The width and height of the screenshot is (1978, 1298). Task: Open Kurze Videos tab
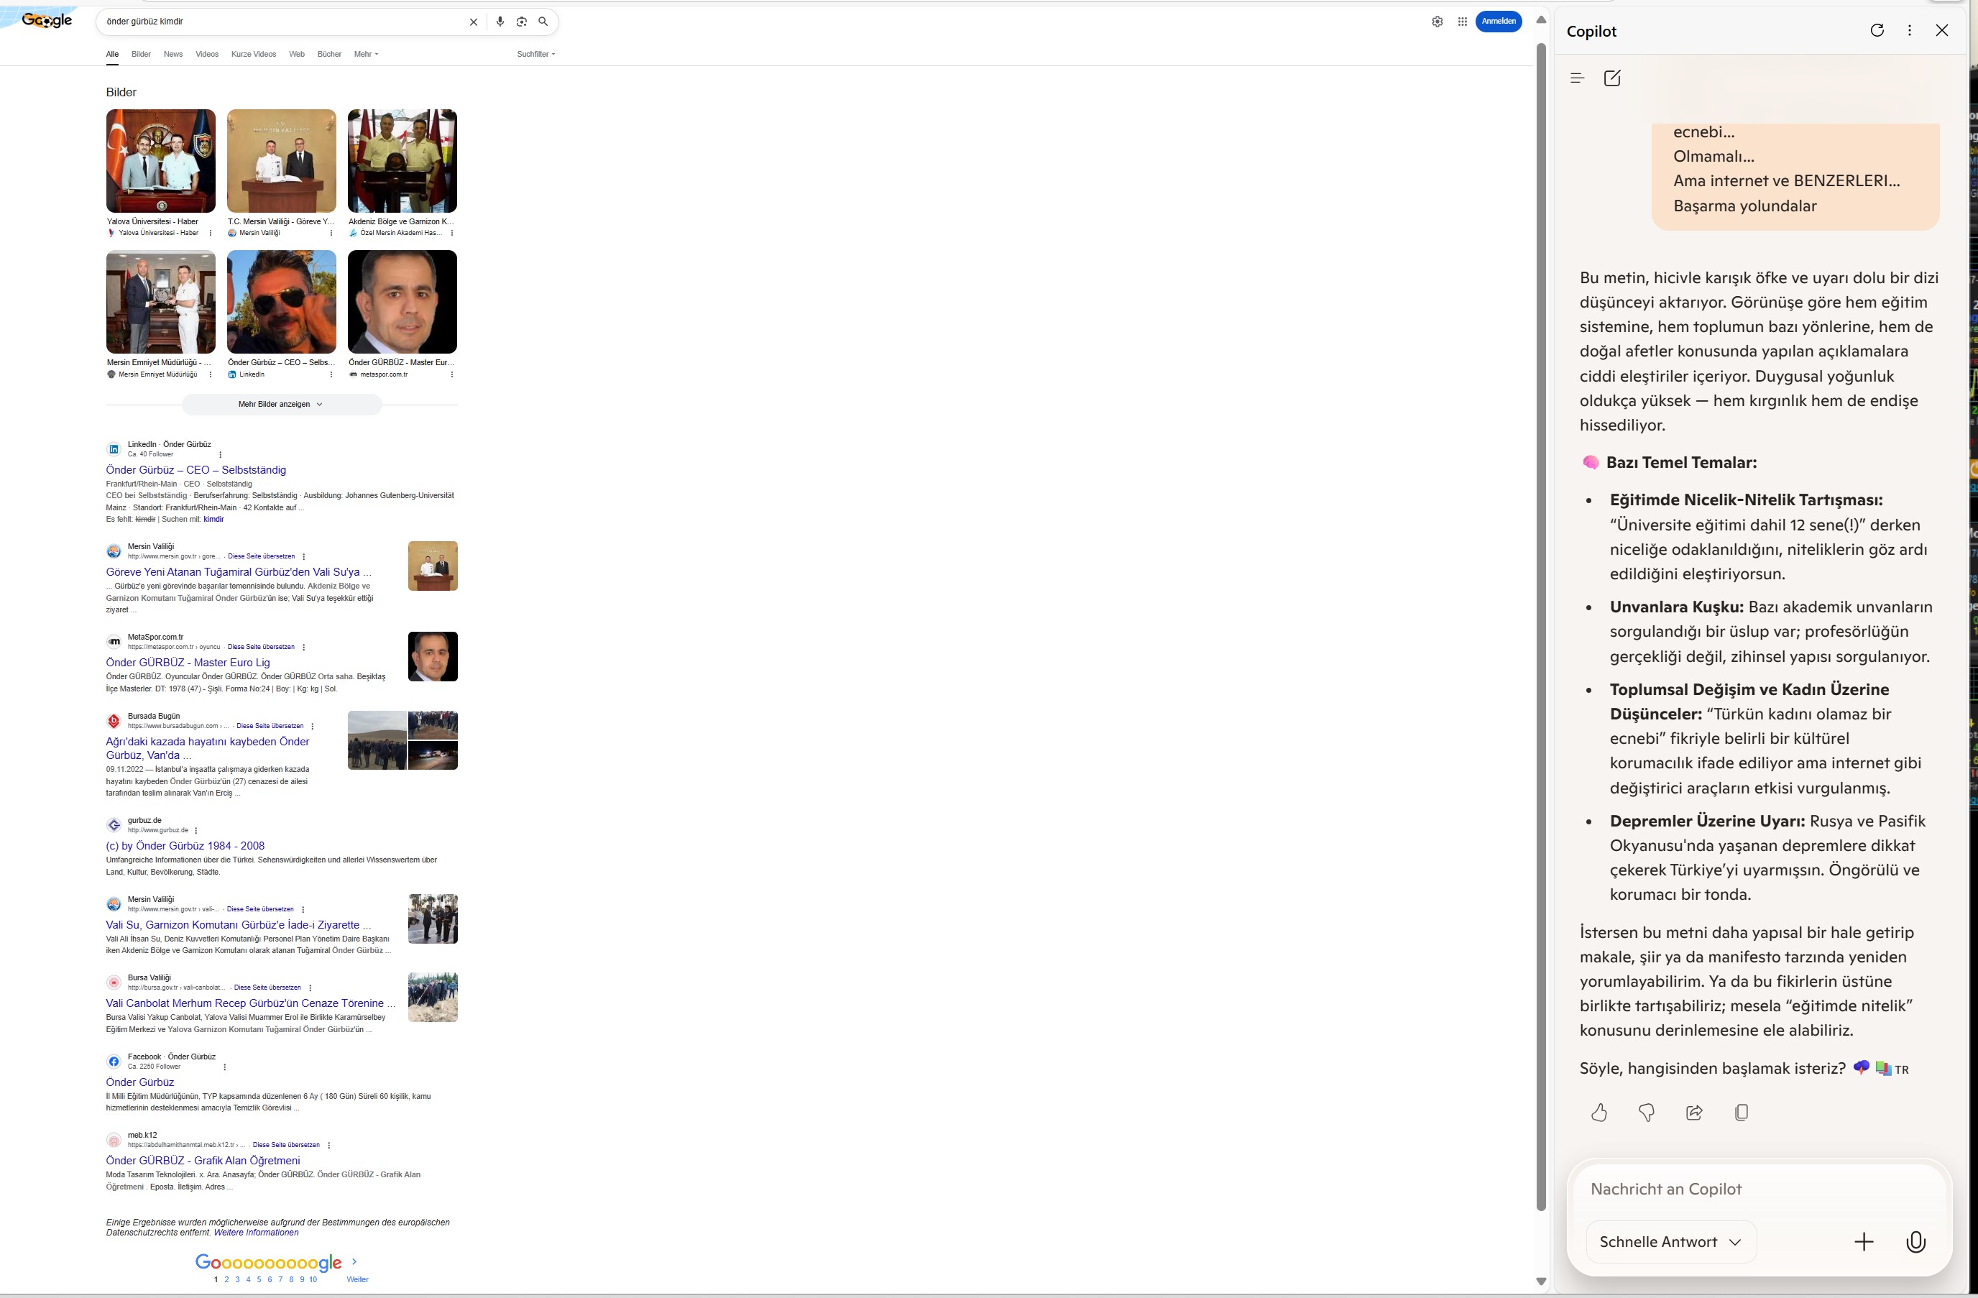pos(254,54)
